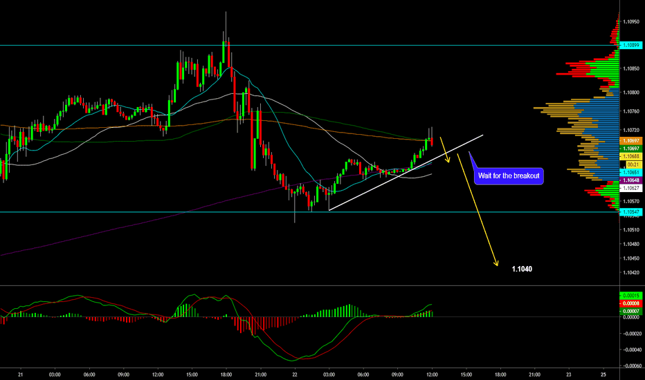Click the purple 1.10648 price label
Screen dimensions: 645x380
click(x=630, y=180)
